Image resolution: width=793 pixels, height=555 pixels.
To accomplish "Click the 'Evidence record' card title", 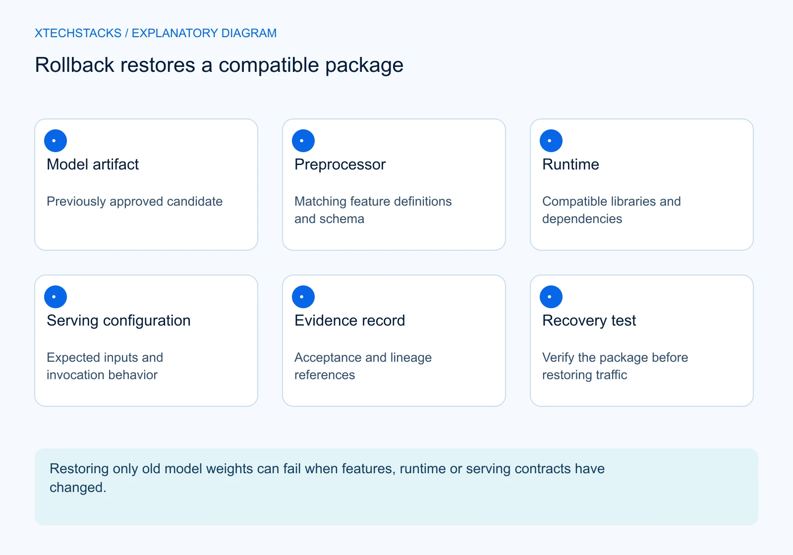I will click(350, 321).
